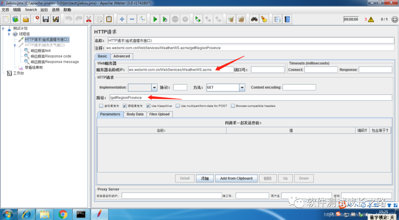Image resolution: width=399 pixels, height=220 pixels.
Task: Open Search with the binoculars icon
Action: click(254, 19)
